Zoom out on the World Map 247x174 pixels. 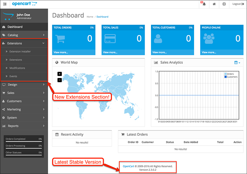click(x=59, y=80)
